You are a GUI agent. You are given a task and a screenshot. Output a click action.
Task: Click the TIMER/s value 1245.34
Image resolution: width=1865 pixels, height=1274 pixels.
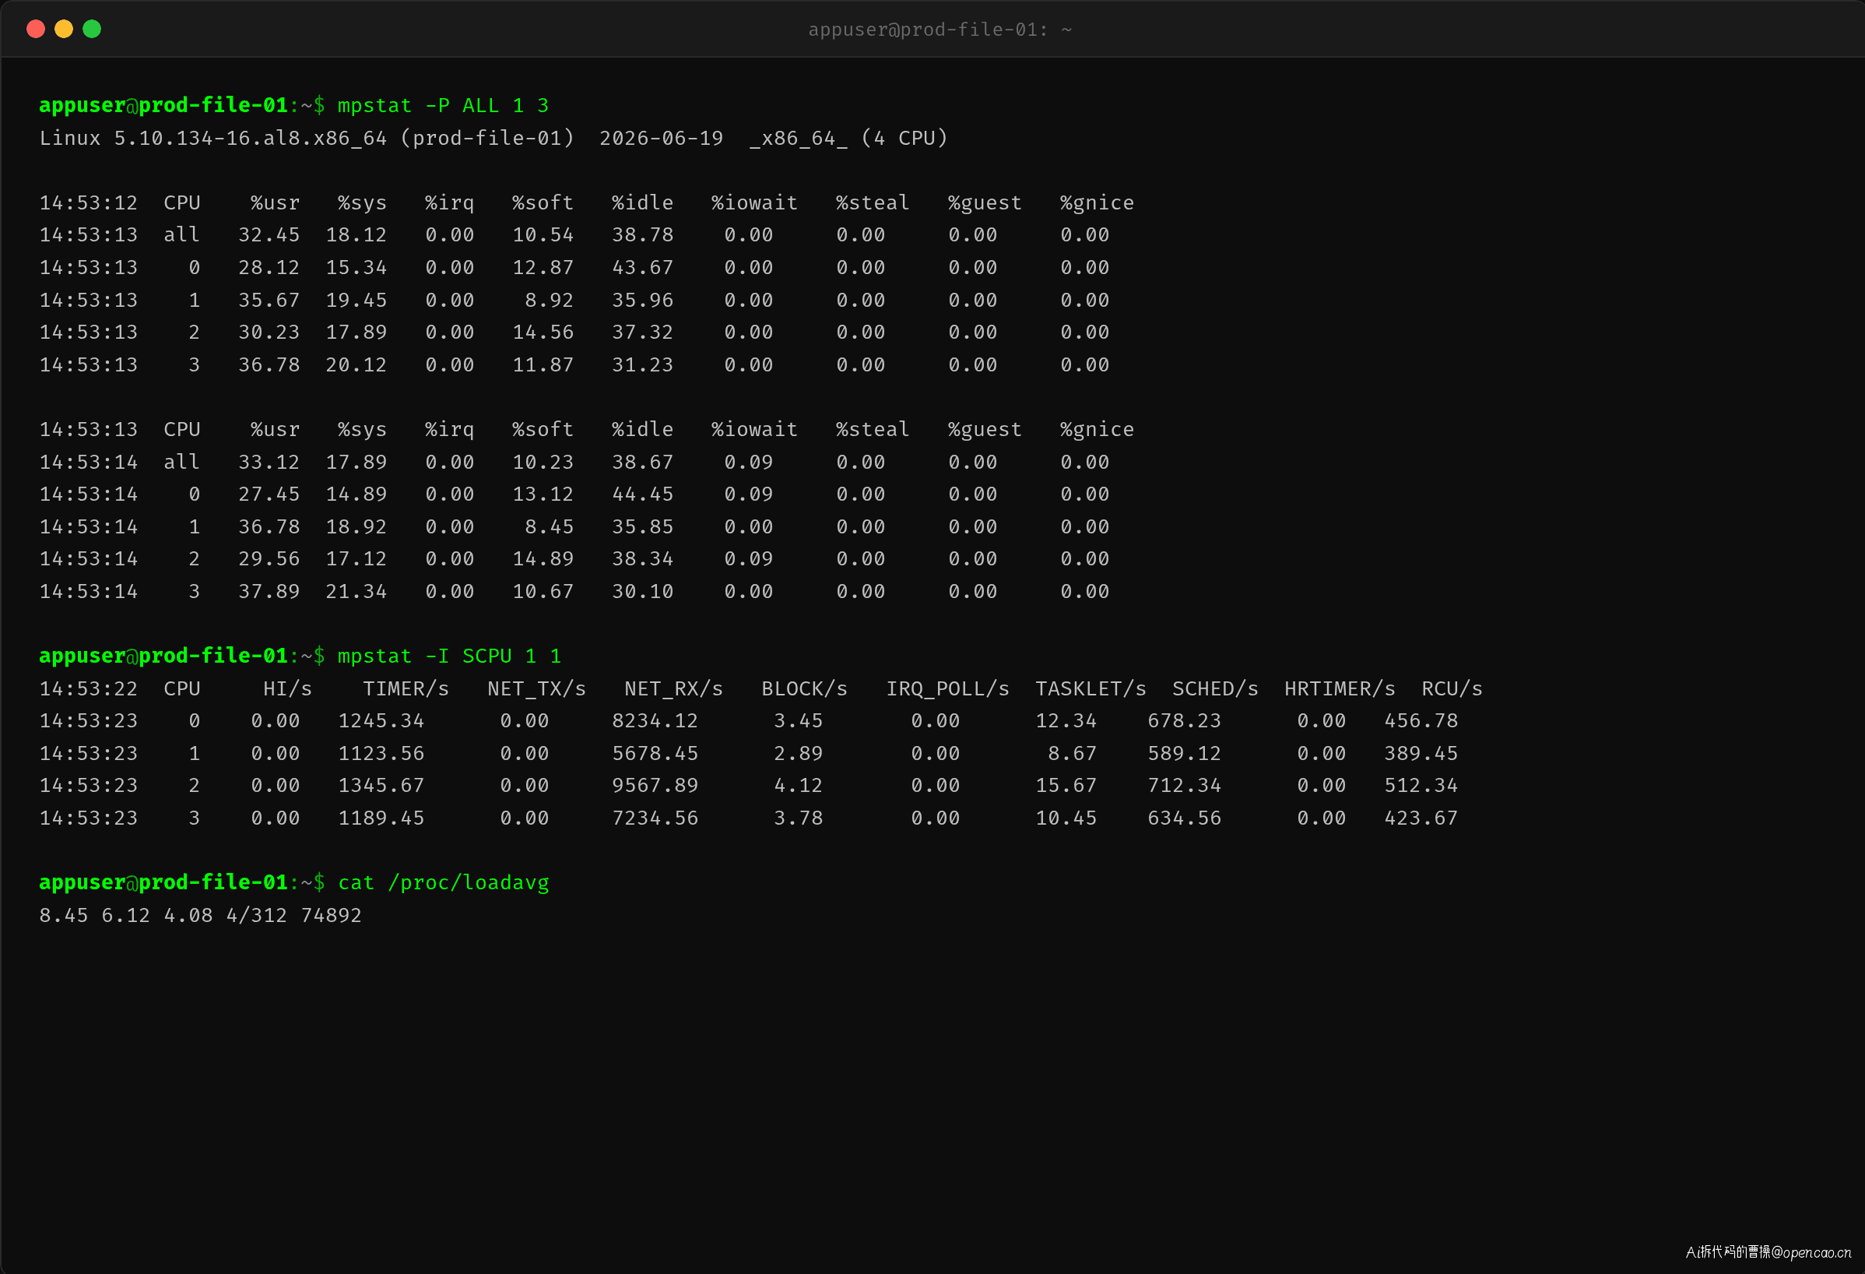pyautogui.click(x=381, y=721)
